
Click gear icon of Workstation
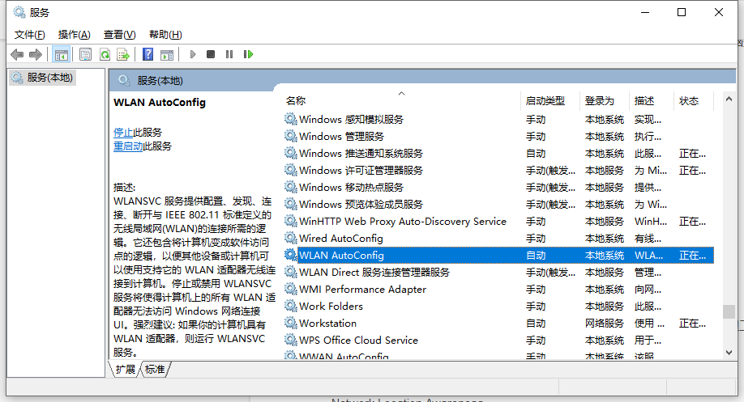[290, 324]
